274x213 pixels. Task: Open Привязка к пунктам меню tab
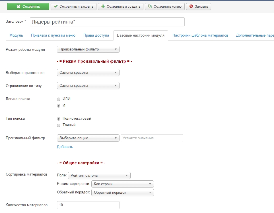[53, 35]
